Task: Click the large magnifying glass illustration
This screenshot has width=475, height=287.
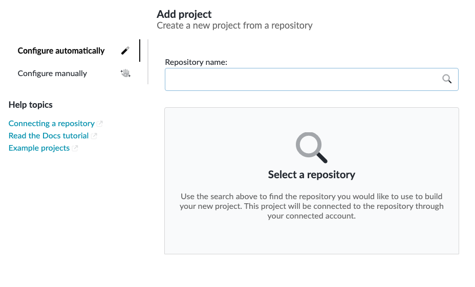Action: 311,148
